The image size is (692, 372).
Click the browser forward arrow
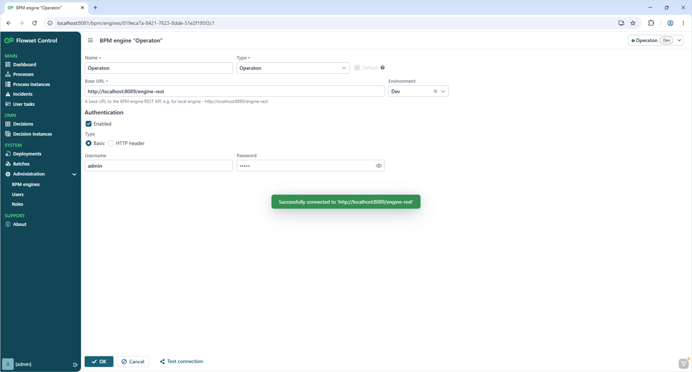tap(21, 23)
